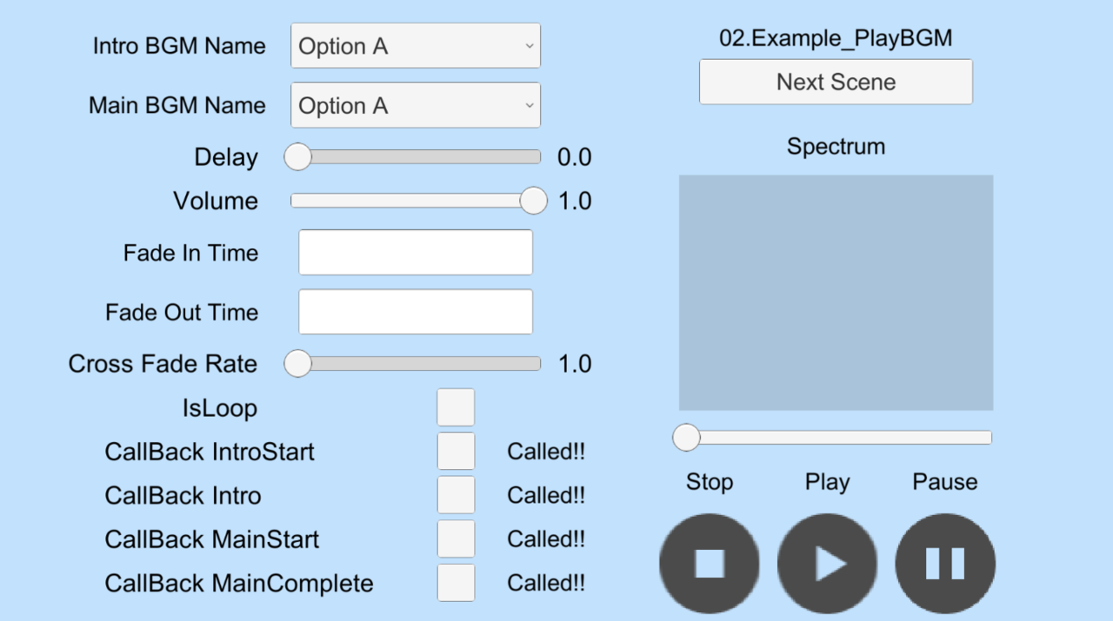Enable CallBack MainComplete checkbox
This screenshot has width=1113, height=621.
456,583
